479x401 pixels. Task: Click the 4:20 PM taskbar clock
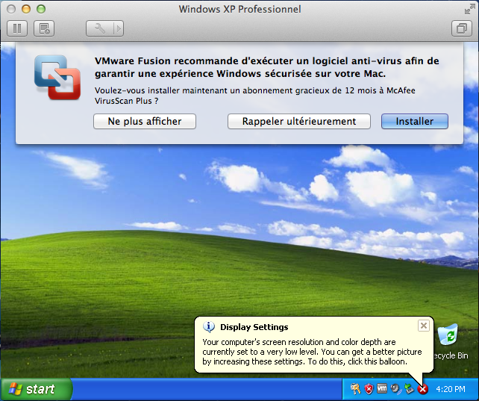[451, 389]
